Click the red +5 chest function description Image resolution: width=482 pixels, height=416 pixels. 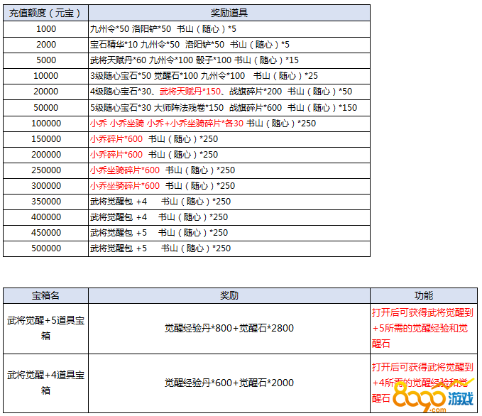pos(422,328)
